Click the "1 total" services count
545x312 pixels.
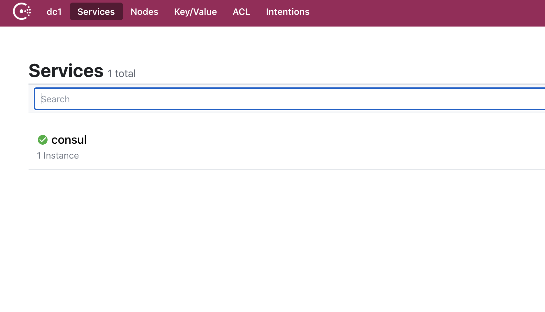tap(122, 74)
